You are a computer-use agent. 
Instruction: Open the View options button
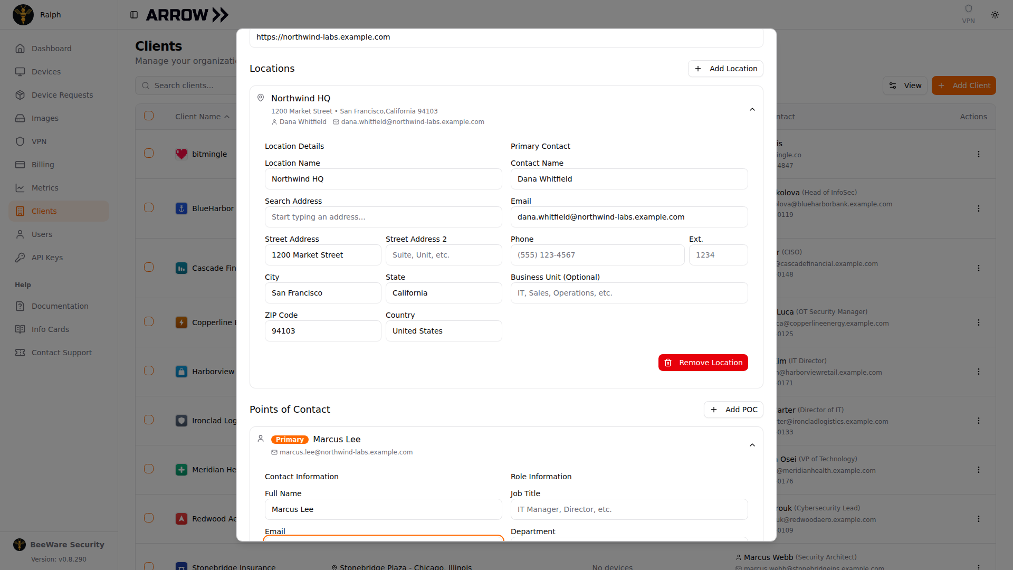point(905,85)
